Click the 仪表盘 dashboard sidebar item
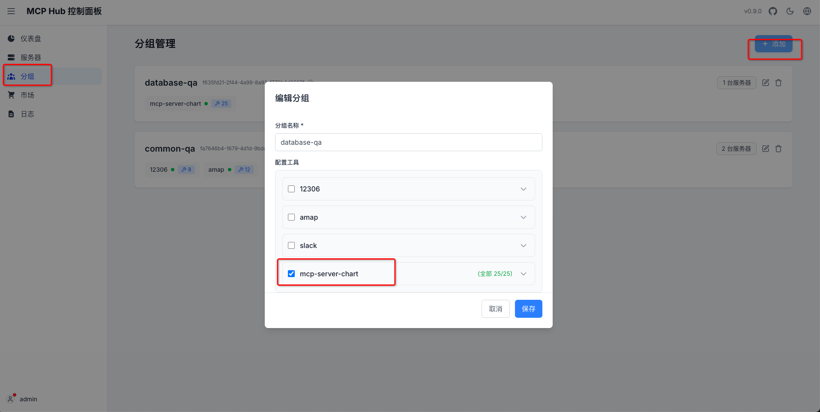 53,39
